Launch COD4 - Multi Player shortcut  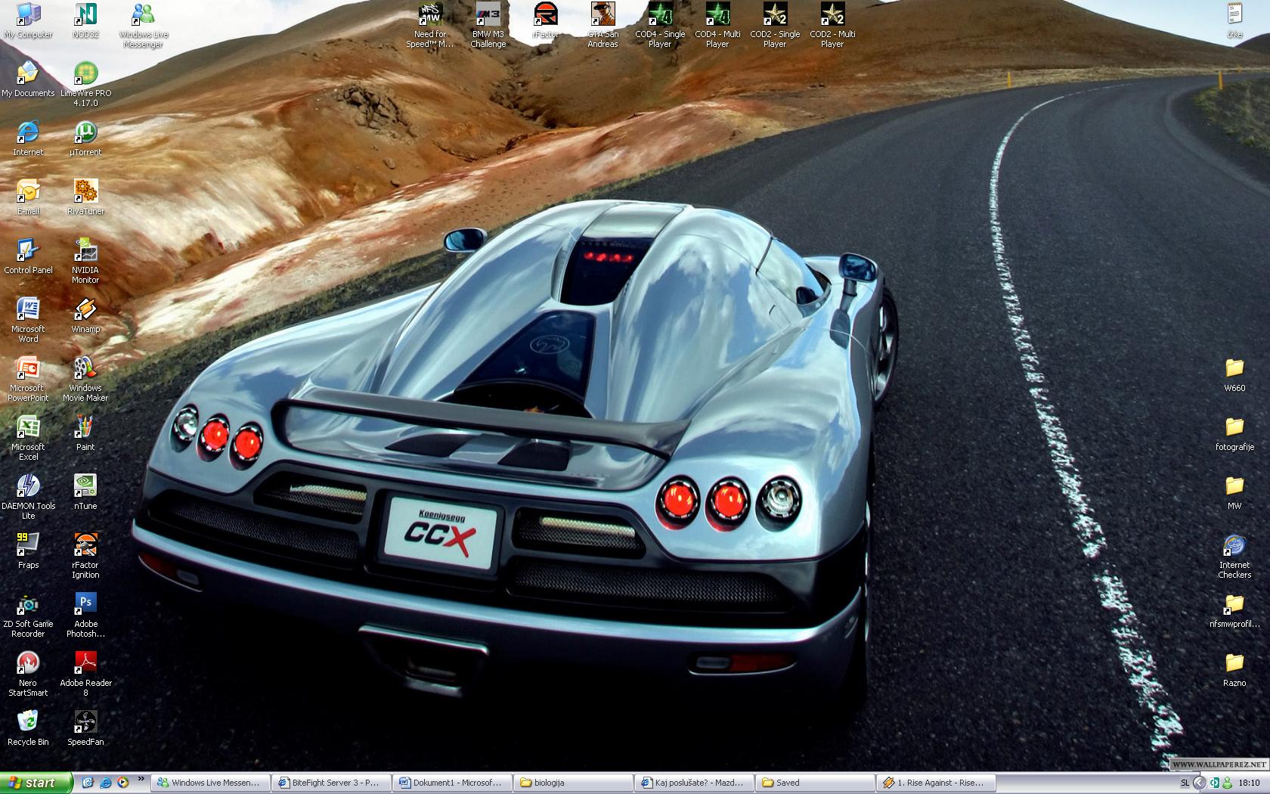point(717,25)
